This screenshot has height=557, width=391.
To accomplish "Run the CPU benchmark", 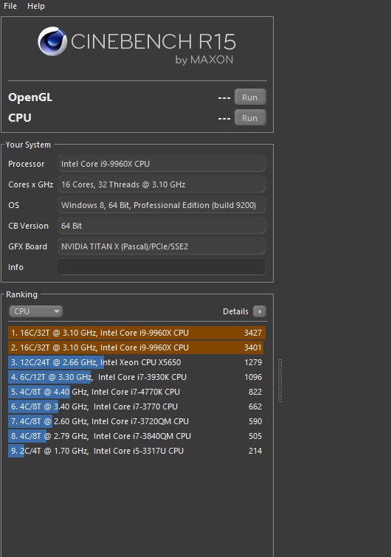I will pyautogui.click(x=250, y=118).
